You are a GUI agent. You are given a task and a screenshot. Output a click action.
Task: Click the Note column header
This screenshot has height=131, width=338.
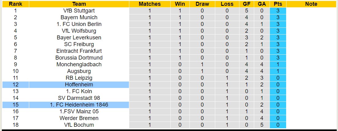click(311, 4)
